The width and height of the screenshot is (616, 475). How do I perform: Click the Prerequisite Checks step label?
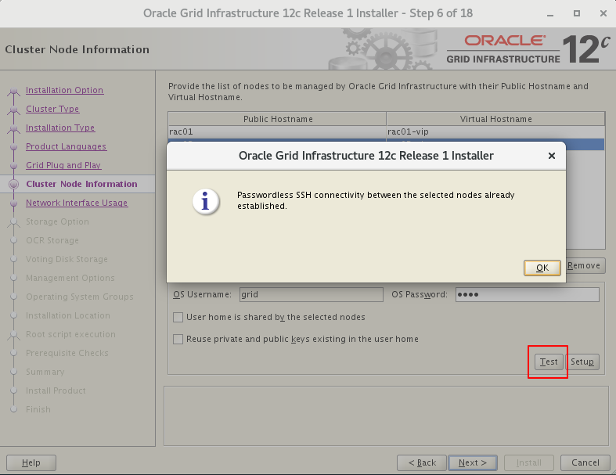click(67, 353)
